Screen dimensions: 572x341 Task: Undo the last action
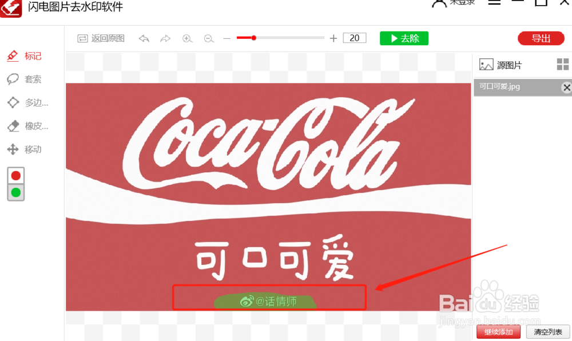[x=144, y=38]
